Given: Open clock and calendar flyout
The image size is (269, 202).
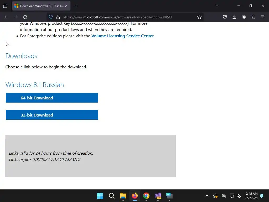Looking at the screenshot, I should (251, 196).
